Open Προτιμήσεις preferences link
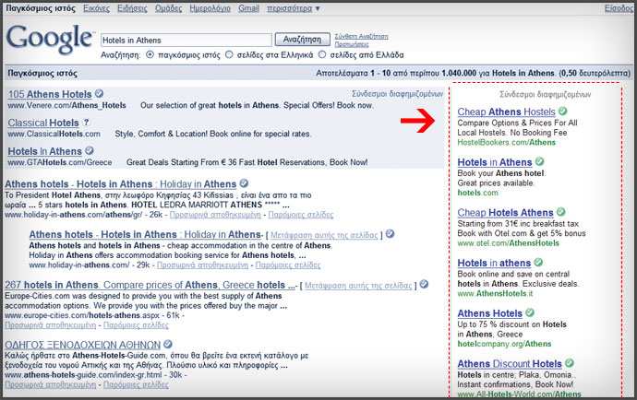 coord(352,44)
